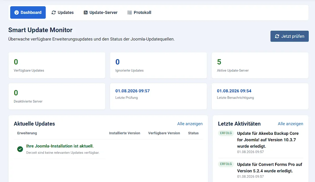The width and height of the screenshot is (315, 182).
Task: Click the Installierte Version column header
Action: tap(125, 133)
